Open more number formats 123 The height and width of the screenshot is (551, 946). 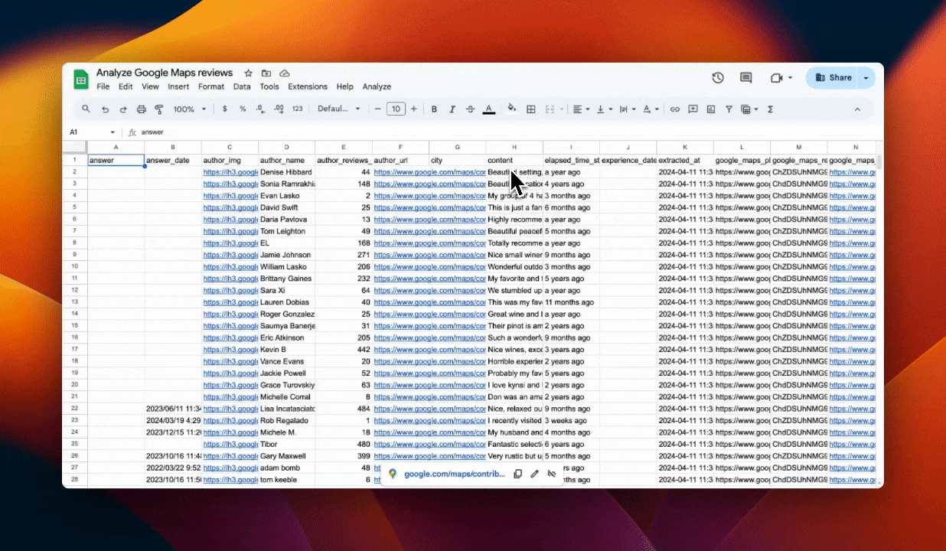[298, 109]
